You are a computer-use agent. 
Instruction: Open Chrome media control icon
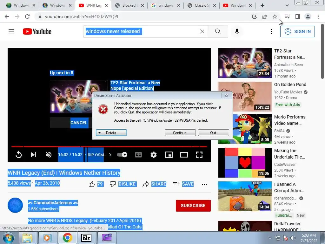tap(287, 17)
